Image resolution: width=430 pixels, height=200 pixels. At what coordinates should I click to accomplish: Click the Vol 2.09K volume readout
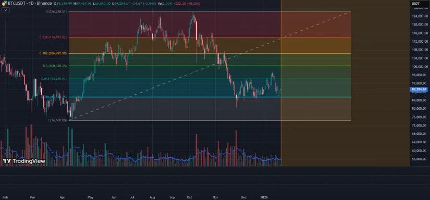coord(164,4)
